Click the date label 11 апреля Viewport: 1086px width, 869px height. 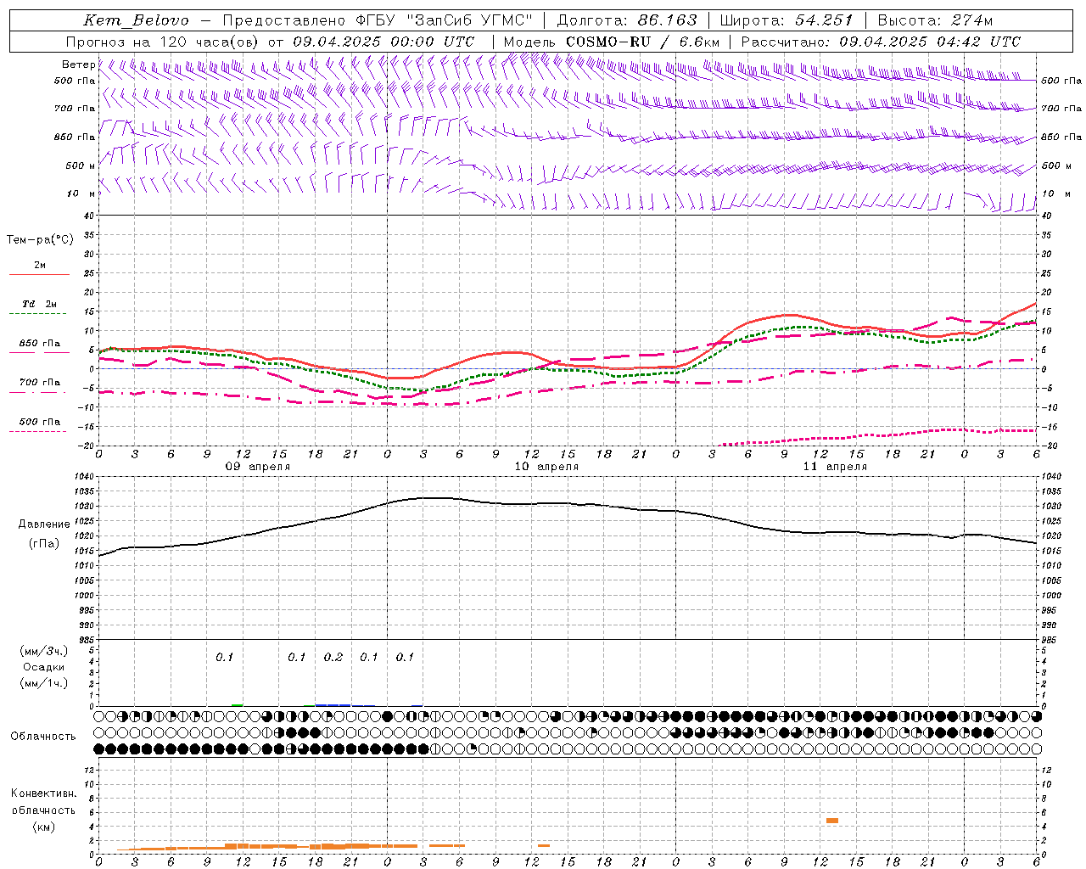pos(835,467)
